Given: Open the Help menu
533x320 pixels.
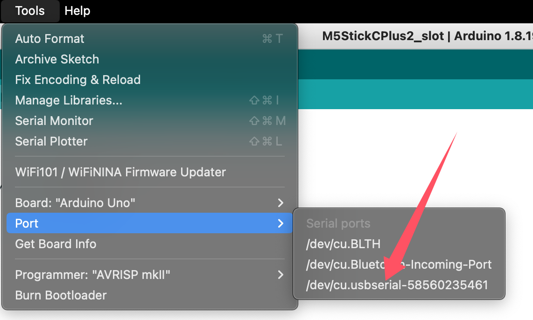Looking at the screenshot, I should pos(77,11).
